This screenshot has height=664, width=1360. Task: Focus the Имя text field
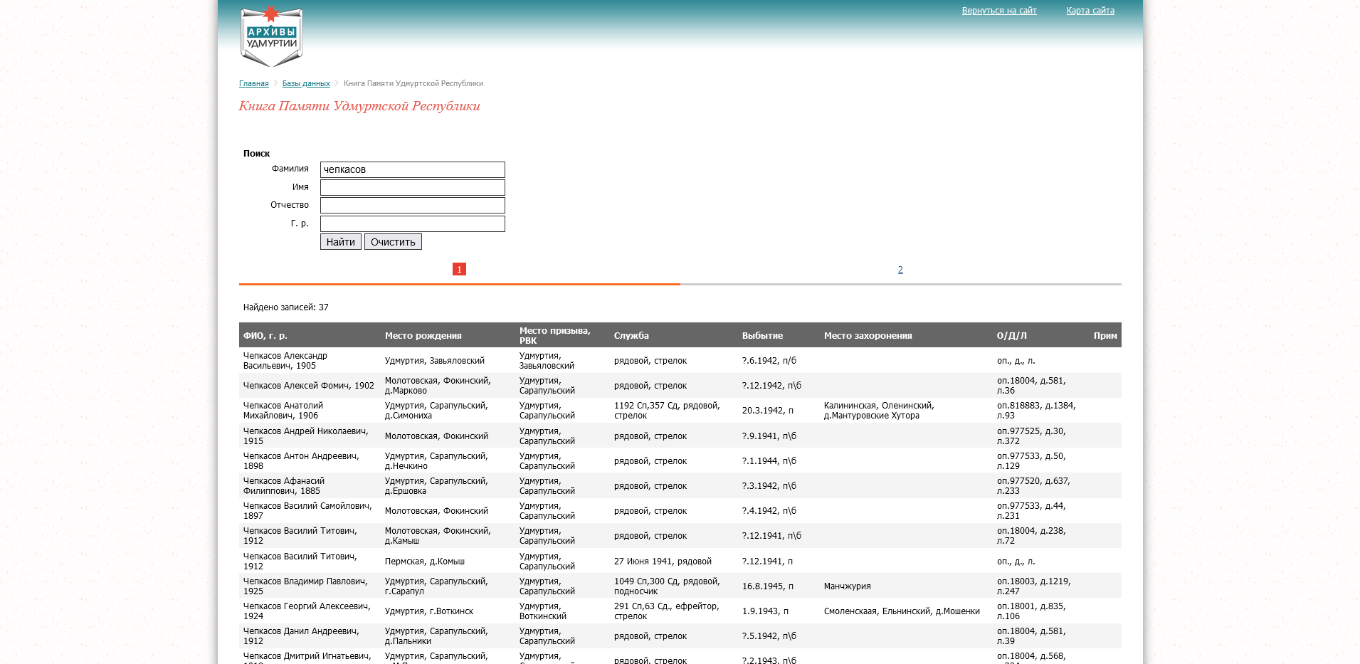[412, 187]
